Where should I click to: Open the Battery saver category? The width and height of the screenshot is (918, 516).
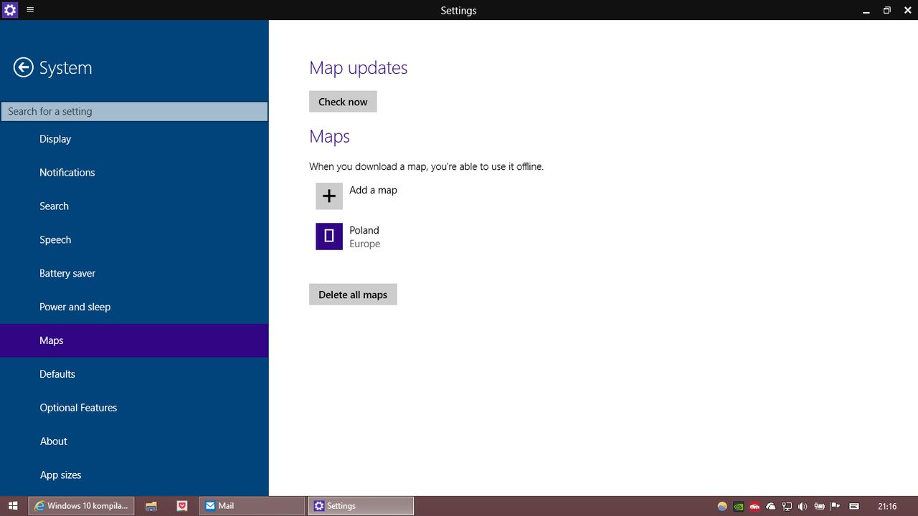pos(134,274)
